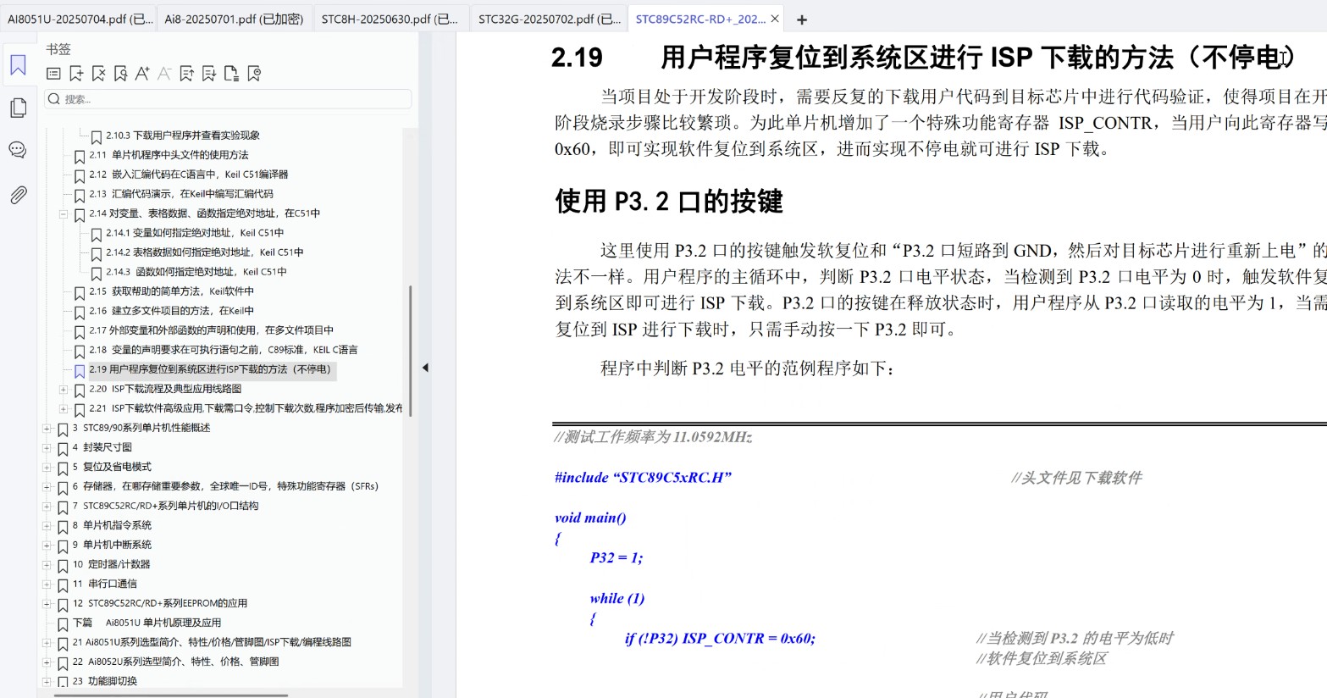Image resolution: width=1327 pixels, height=698 pixels.
Task: Click comment //测试工作频率为 11.0592MHz
Action: click(x=653, y=437)
